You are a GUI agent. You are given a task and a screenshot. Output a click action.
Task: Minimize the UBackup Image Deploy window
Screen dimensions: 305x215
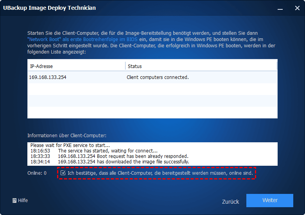(x=280, y=8)
